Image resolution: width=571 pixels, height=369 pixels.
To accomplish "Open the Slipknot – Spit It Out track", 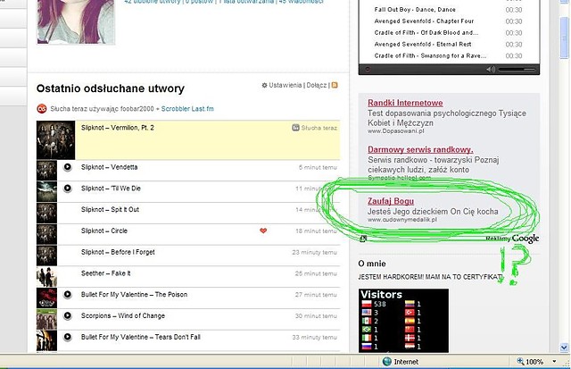I will point(110,209).
